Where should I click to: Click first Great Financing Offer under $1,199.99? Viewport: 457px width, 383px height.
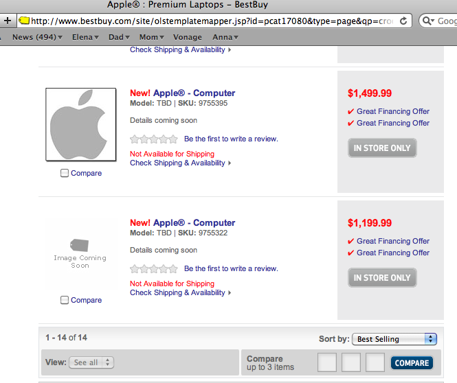tap(393, 242)
